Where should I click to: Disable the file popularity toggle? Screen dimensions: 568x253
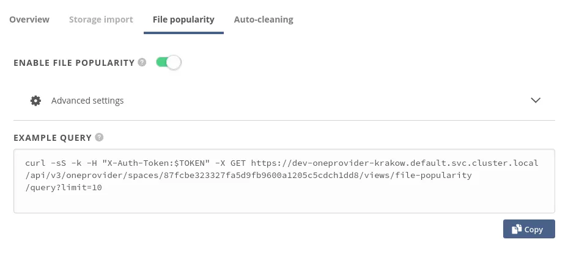(169, 62)
